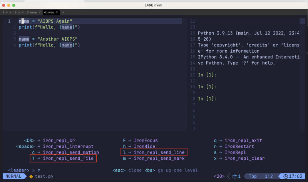Click the 1:2 cursor position indicator
The height and width of the screenshot is (182, 308).
pyautogui.click(x=269, y=176)
